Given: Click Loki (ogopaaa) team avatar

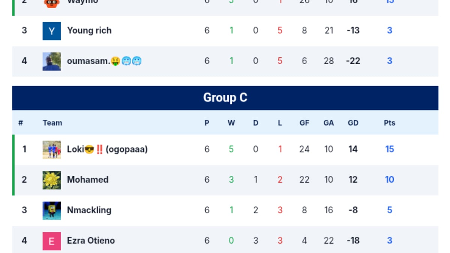Looking at the screenshot, I should click(52, 150).
